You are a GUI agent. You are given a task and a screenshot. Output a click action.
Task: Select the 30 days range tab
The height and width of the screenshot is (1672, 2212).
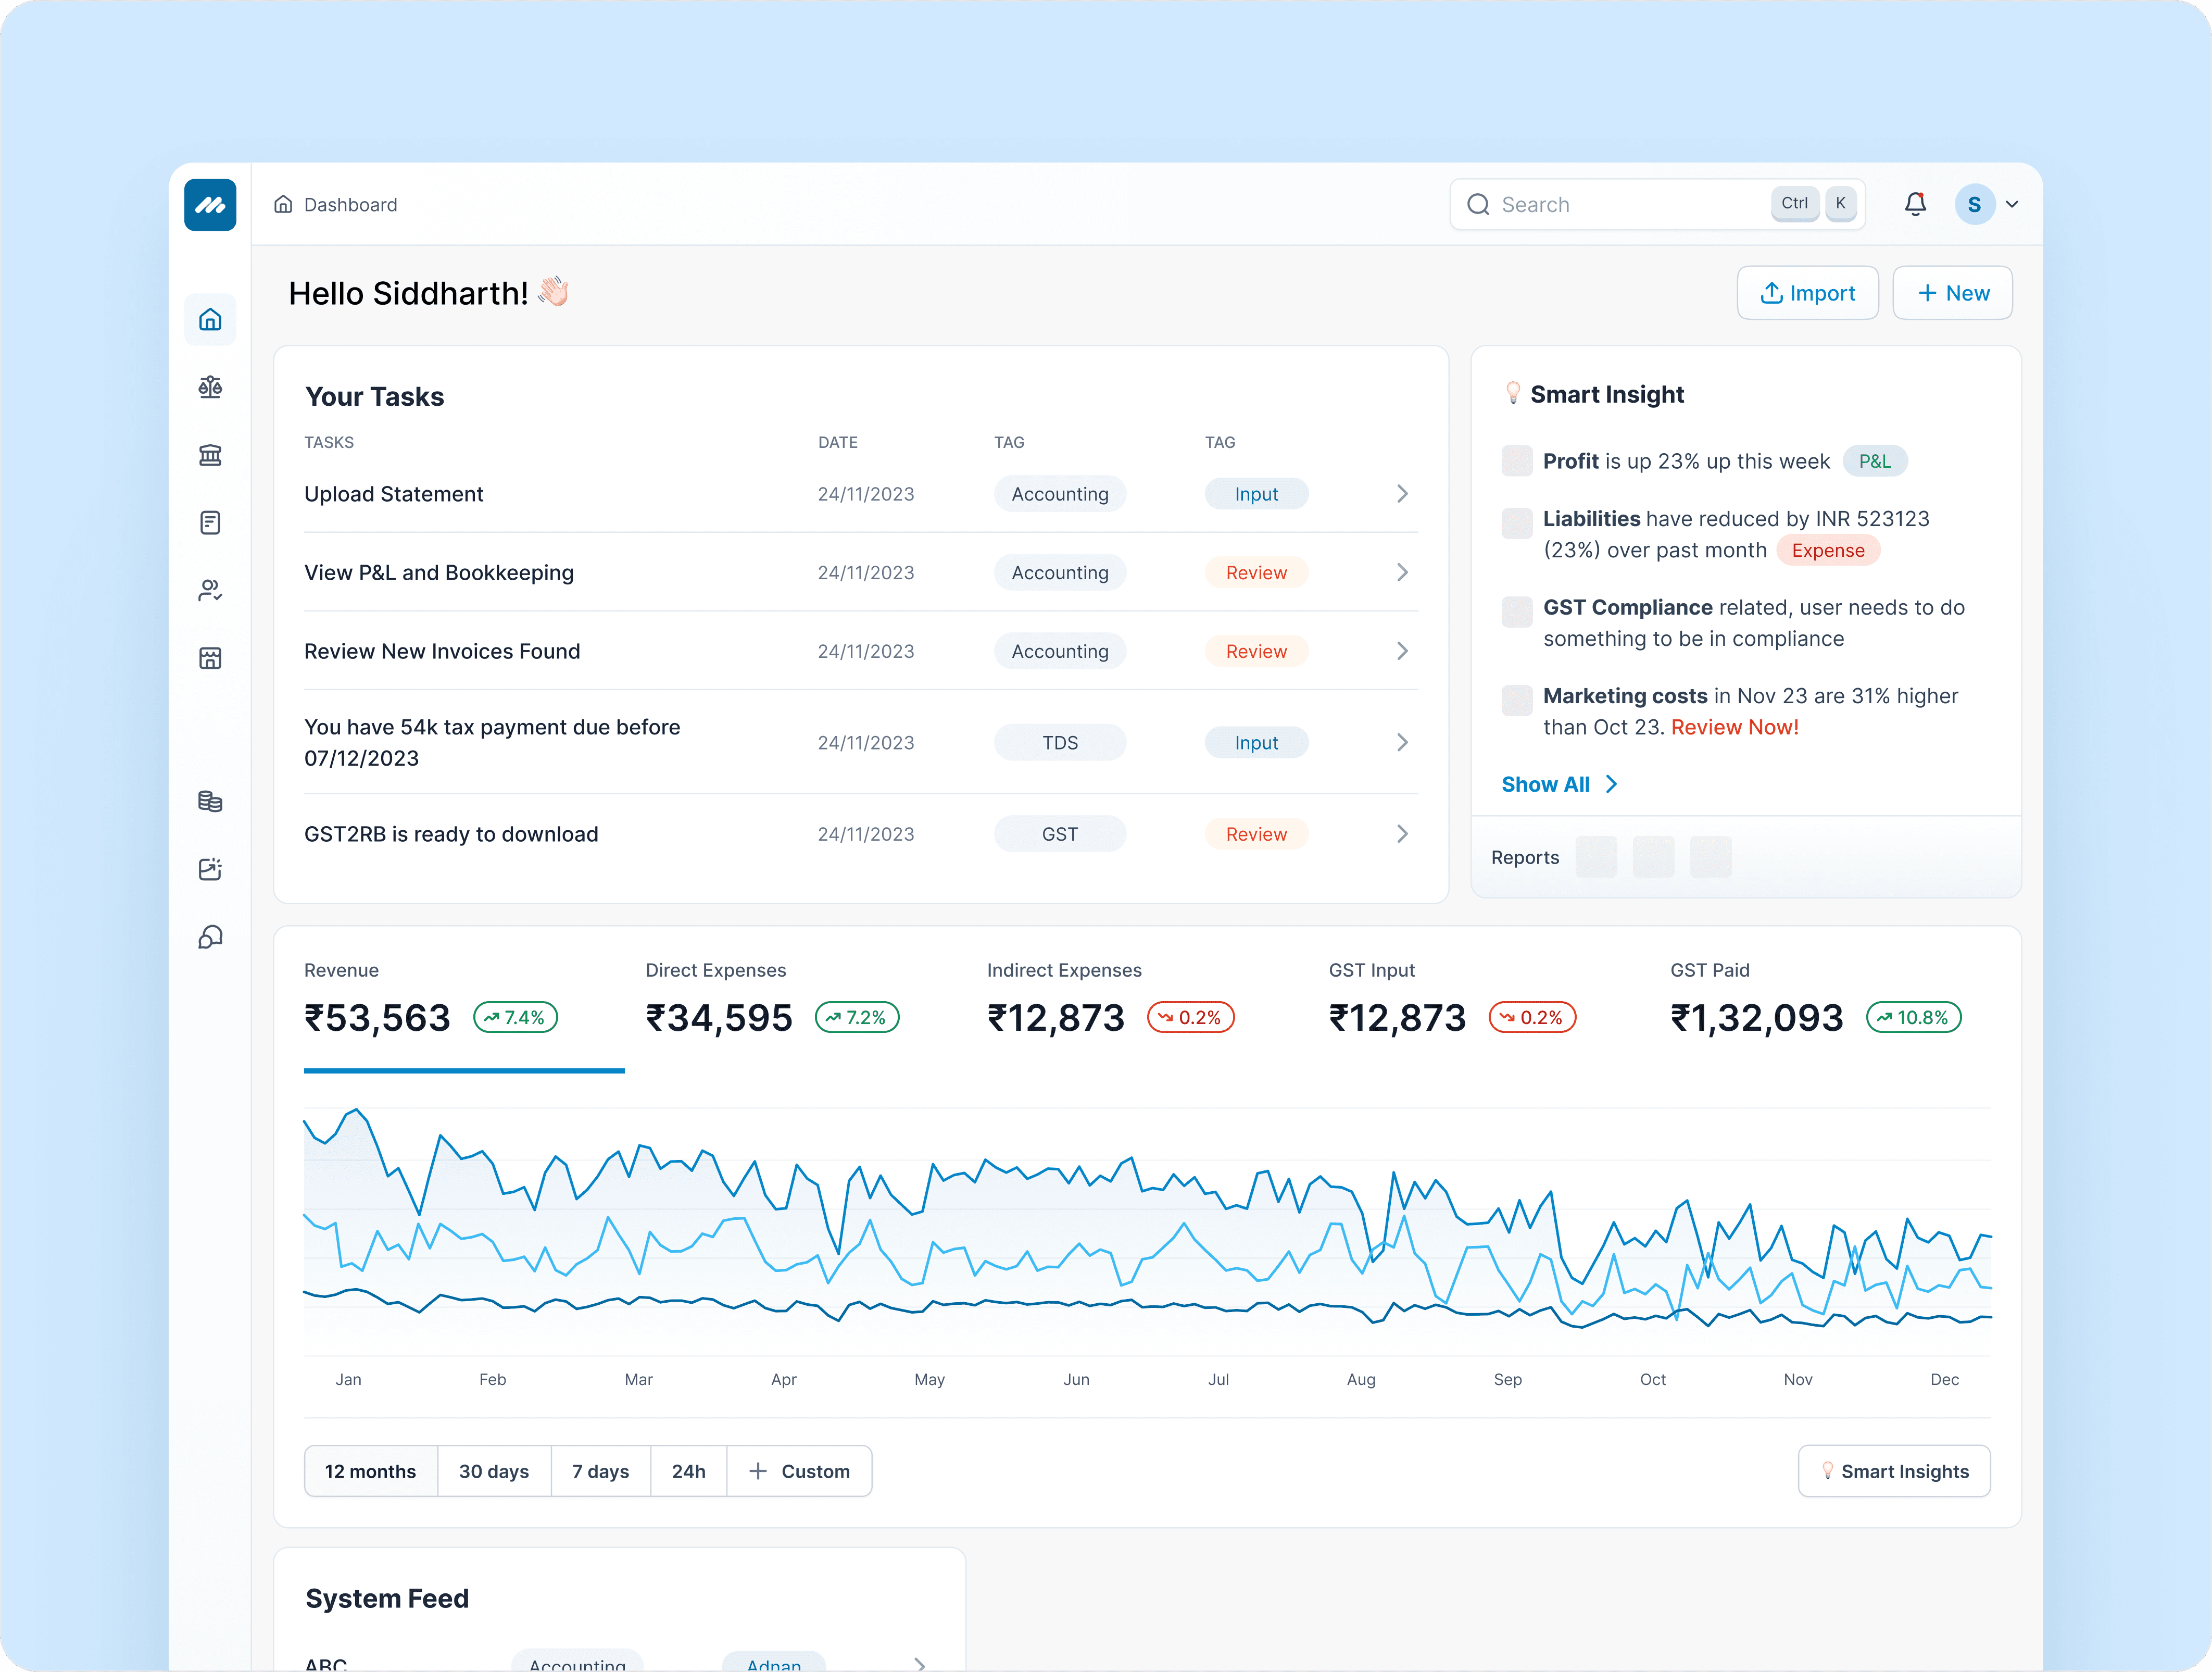[x=493, y=1471]
